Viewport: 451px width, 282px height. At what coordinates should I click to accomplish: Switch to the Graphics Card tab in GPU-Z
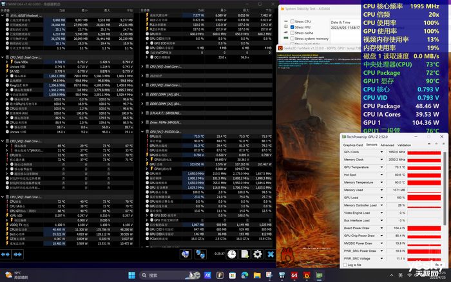(353, 145)
